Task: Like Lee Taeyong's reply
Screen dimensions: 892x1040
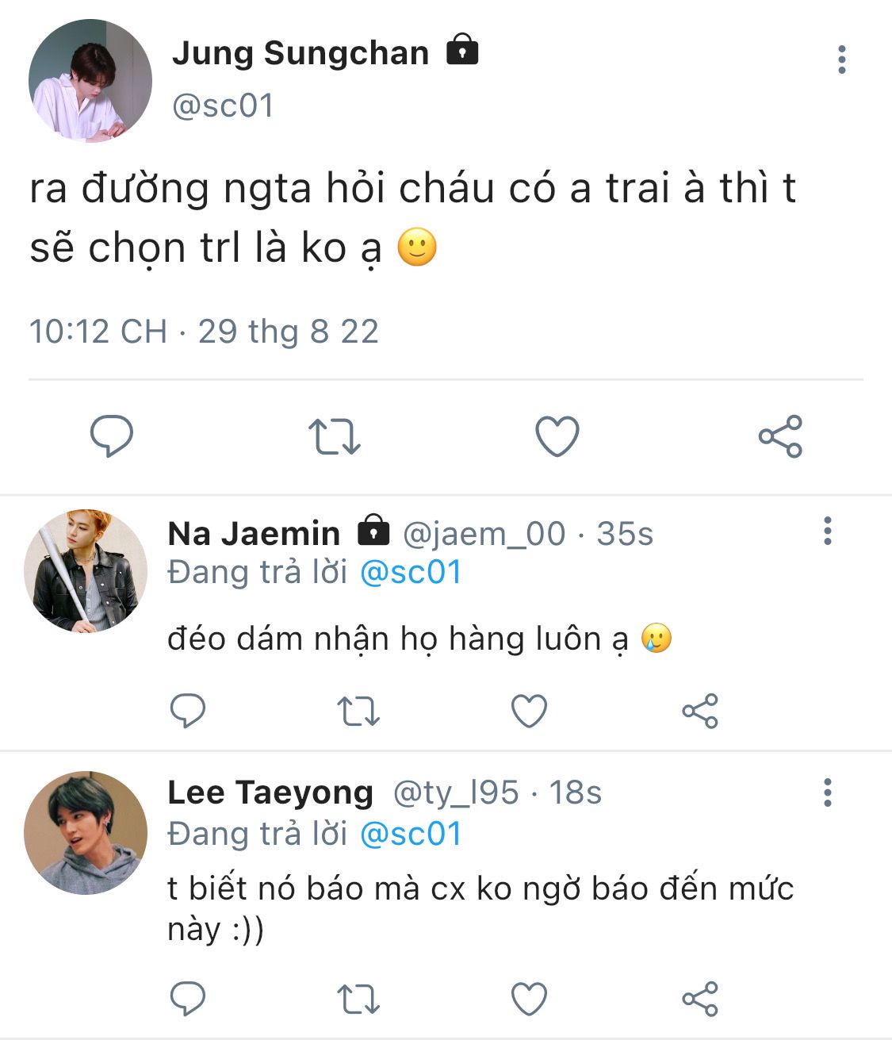Action: (529, 999)
